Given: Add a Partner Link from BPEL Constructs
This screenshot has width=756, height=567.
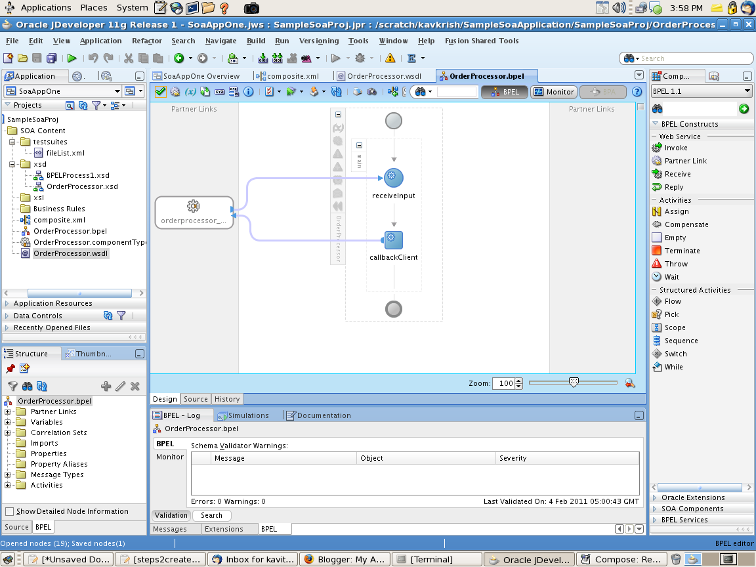Looking at the screenshot, I should 686,160.
